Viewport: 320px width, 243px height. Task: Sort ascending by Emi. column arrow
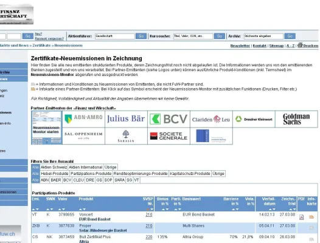pyautogui.click(x=33, y=209)
